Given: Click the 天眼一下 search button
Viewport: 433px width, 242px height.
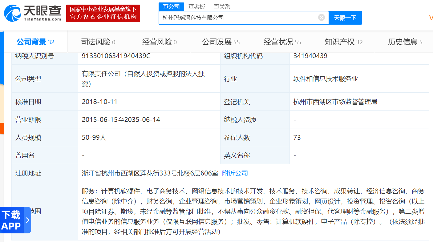Looking at the screenshot, I should click(345, 18).
